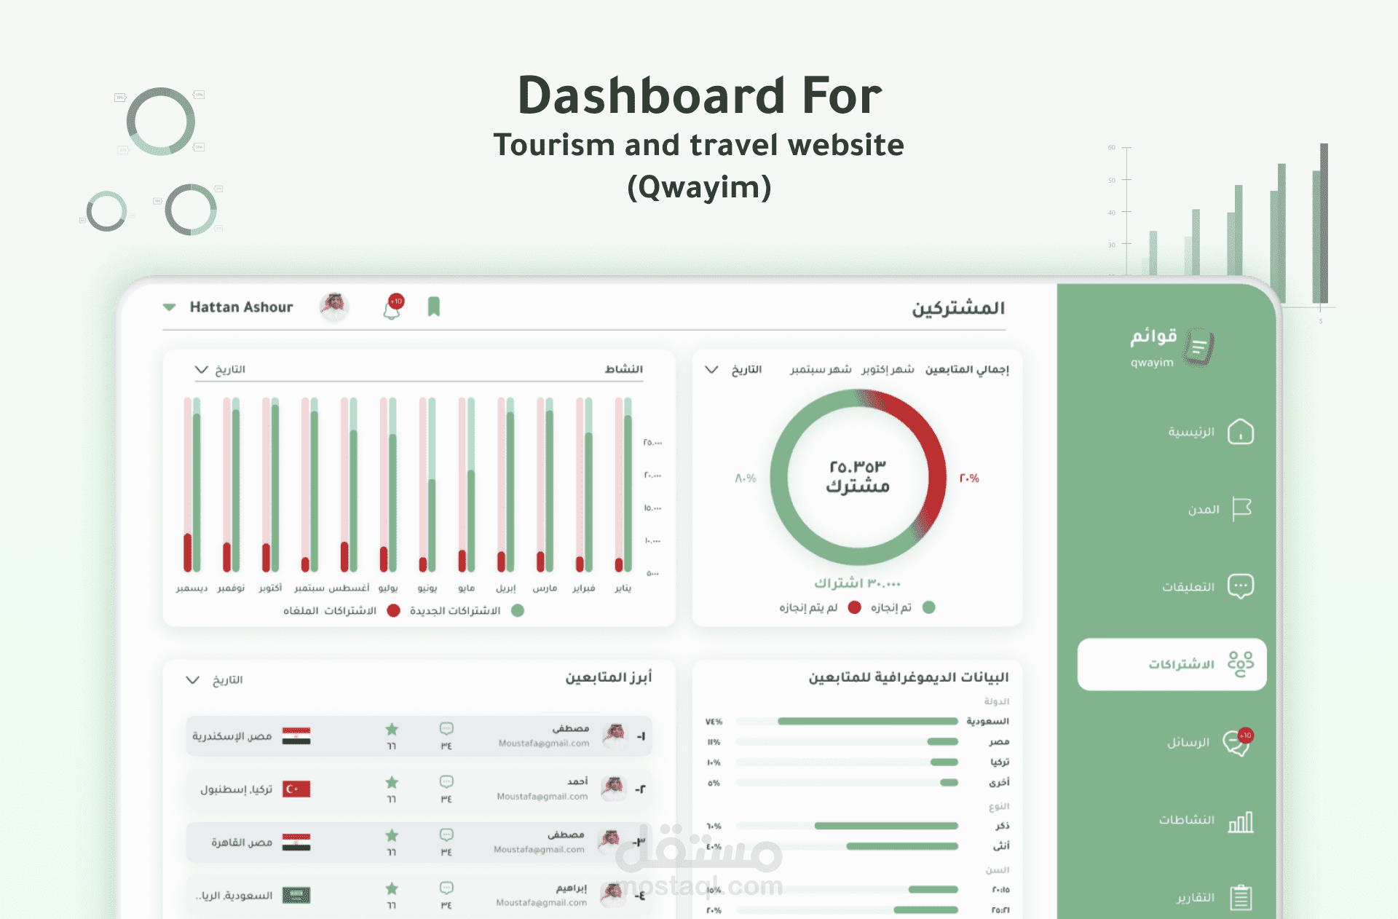Open التقارير clipboard icon
Screen dimensions: 1398x919
1241,897
